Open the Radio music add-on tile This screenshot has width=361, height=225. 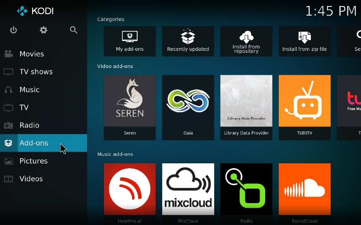pyautogui.click(x=246, y=194)
